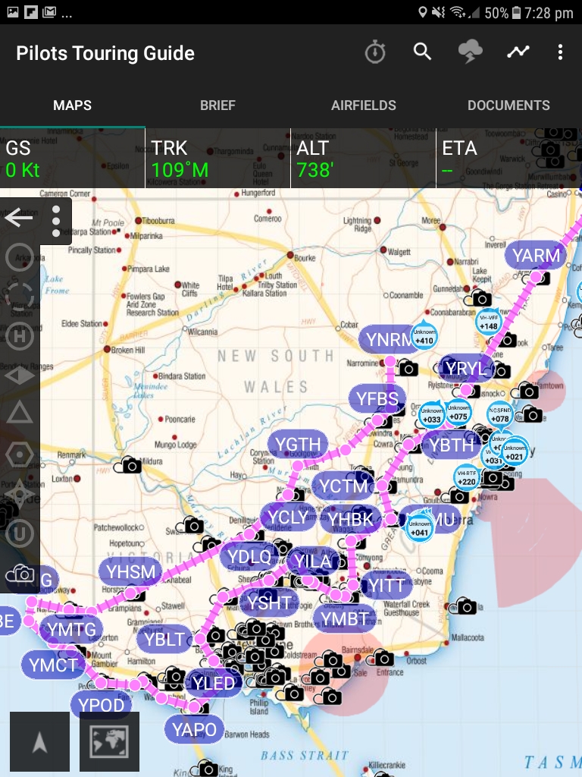The width and height of the screenshot is (582, 777).
Task: Select the four-point star compass tool
Action: pos(20,494)
